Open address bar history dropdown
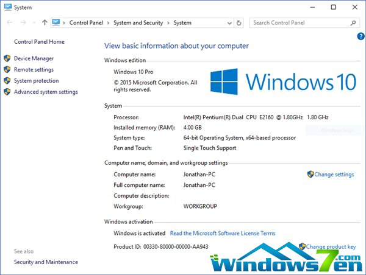366x275 pixels. pos(229,23)
